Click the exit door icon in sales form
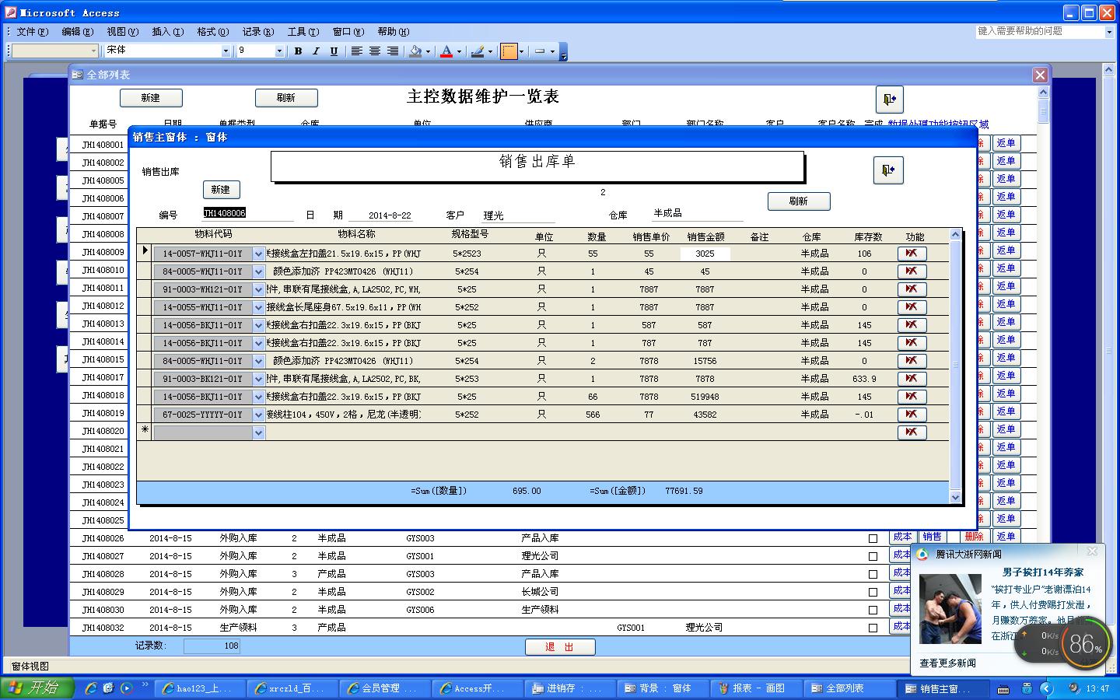This screenshot has height=700, width=1120. 888,170
